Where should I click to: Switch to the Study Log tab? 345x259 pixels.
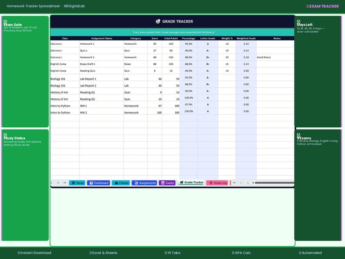217,183
